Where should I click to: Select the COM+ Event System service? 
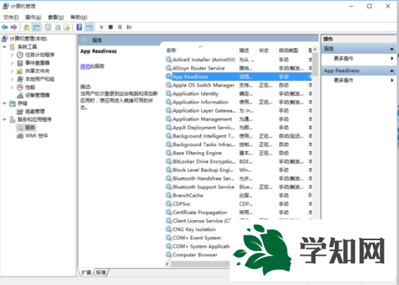pyautogui.click(x=197, y=238)
